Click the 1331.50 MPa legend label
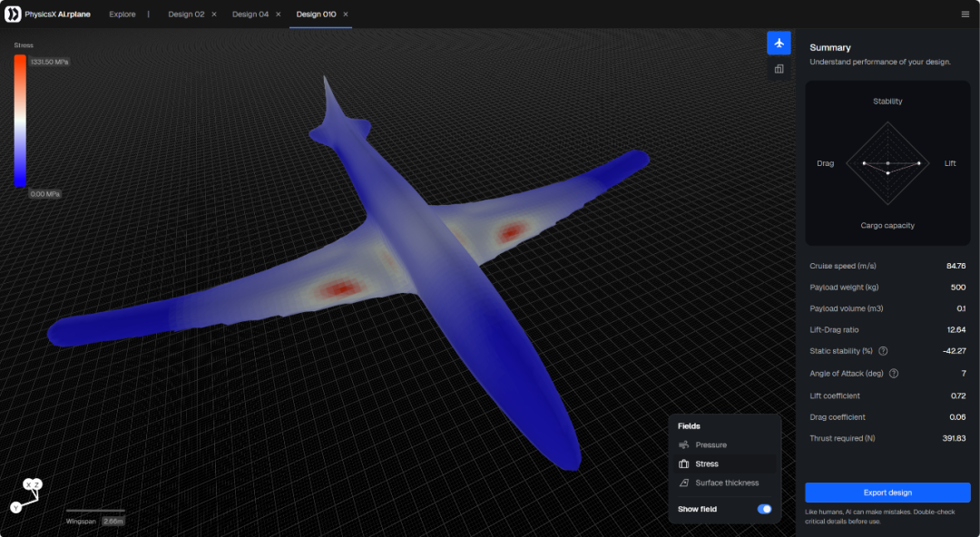980x537 pixels. [49, 62]
